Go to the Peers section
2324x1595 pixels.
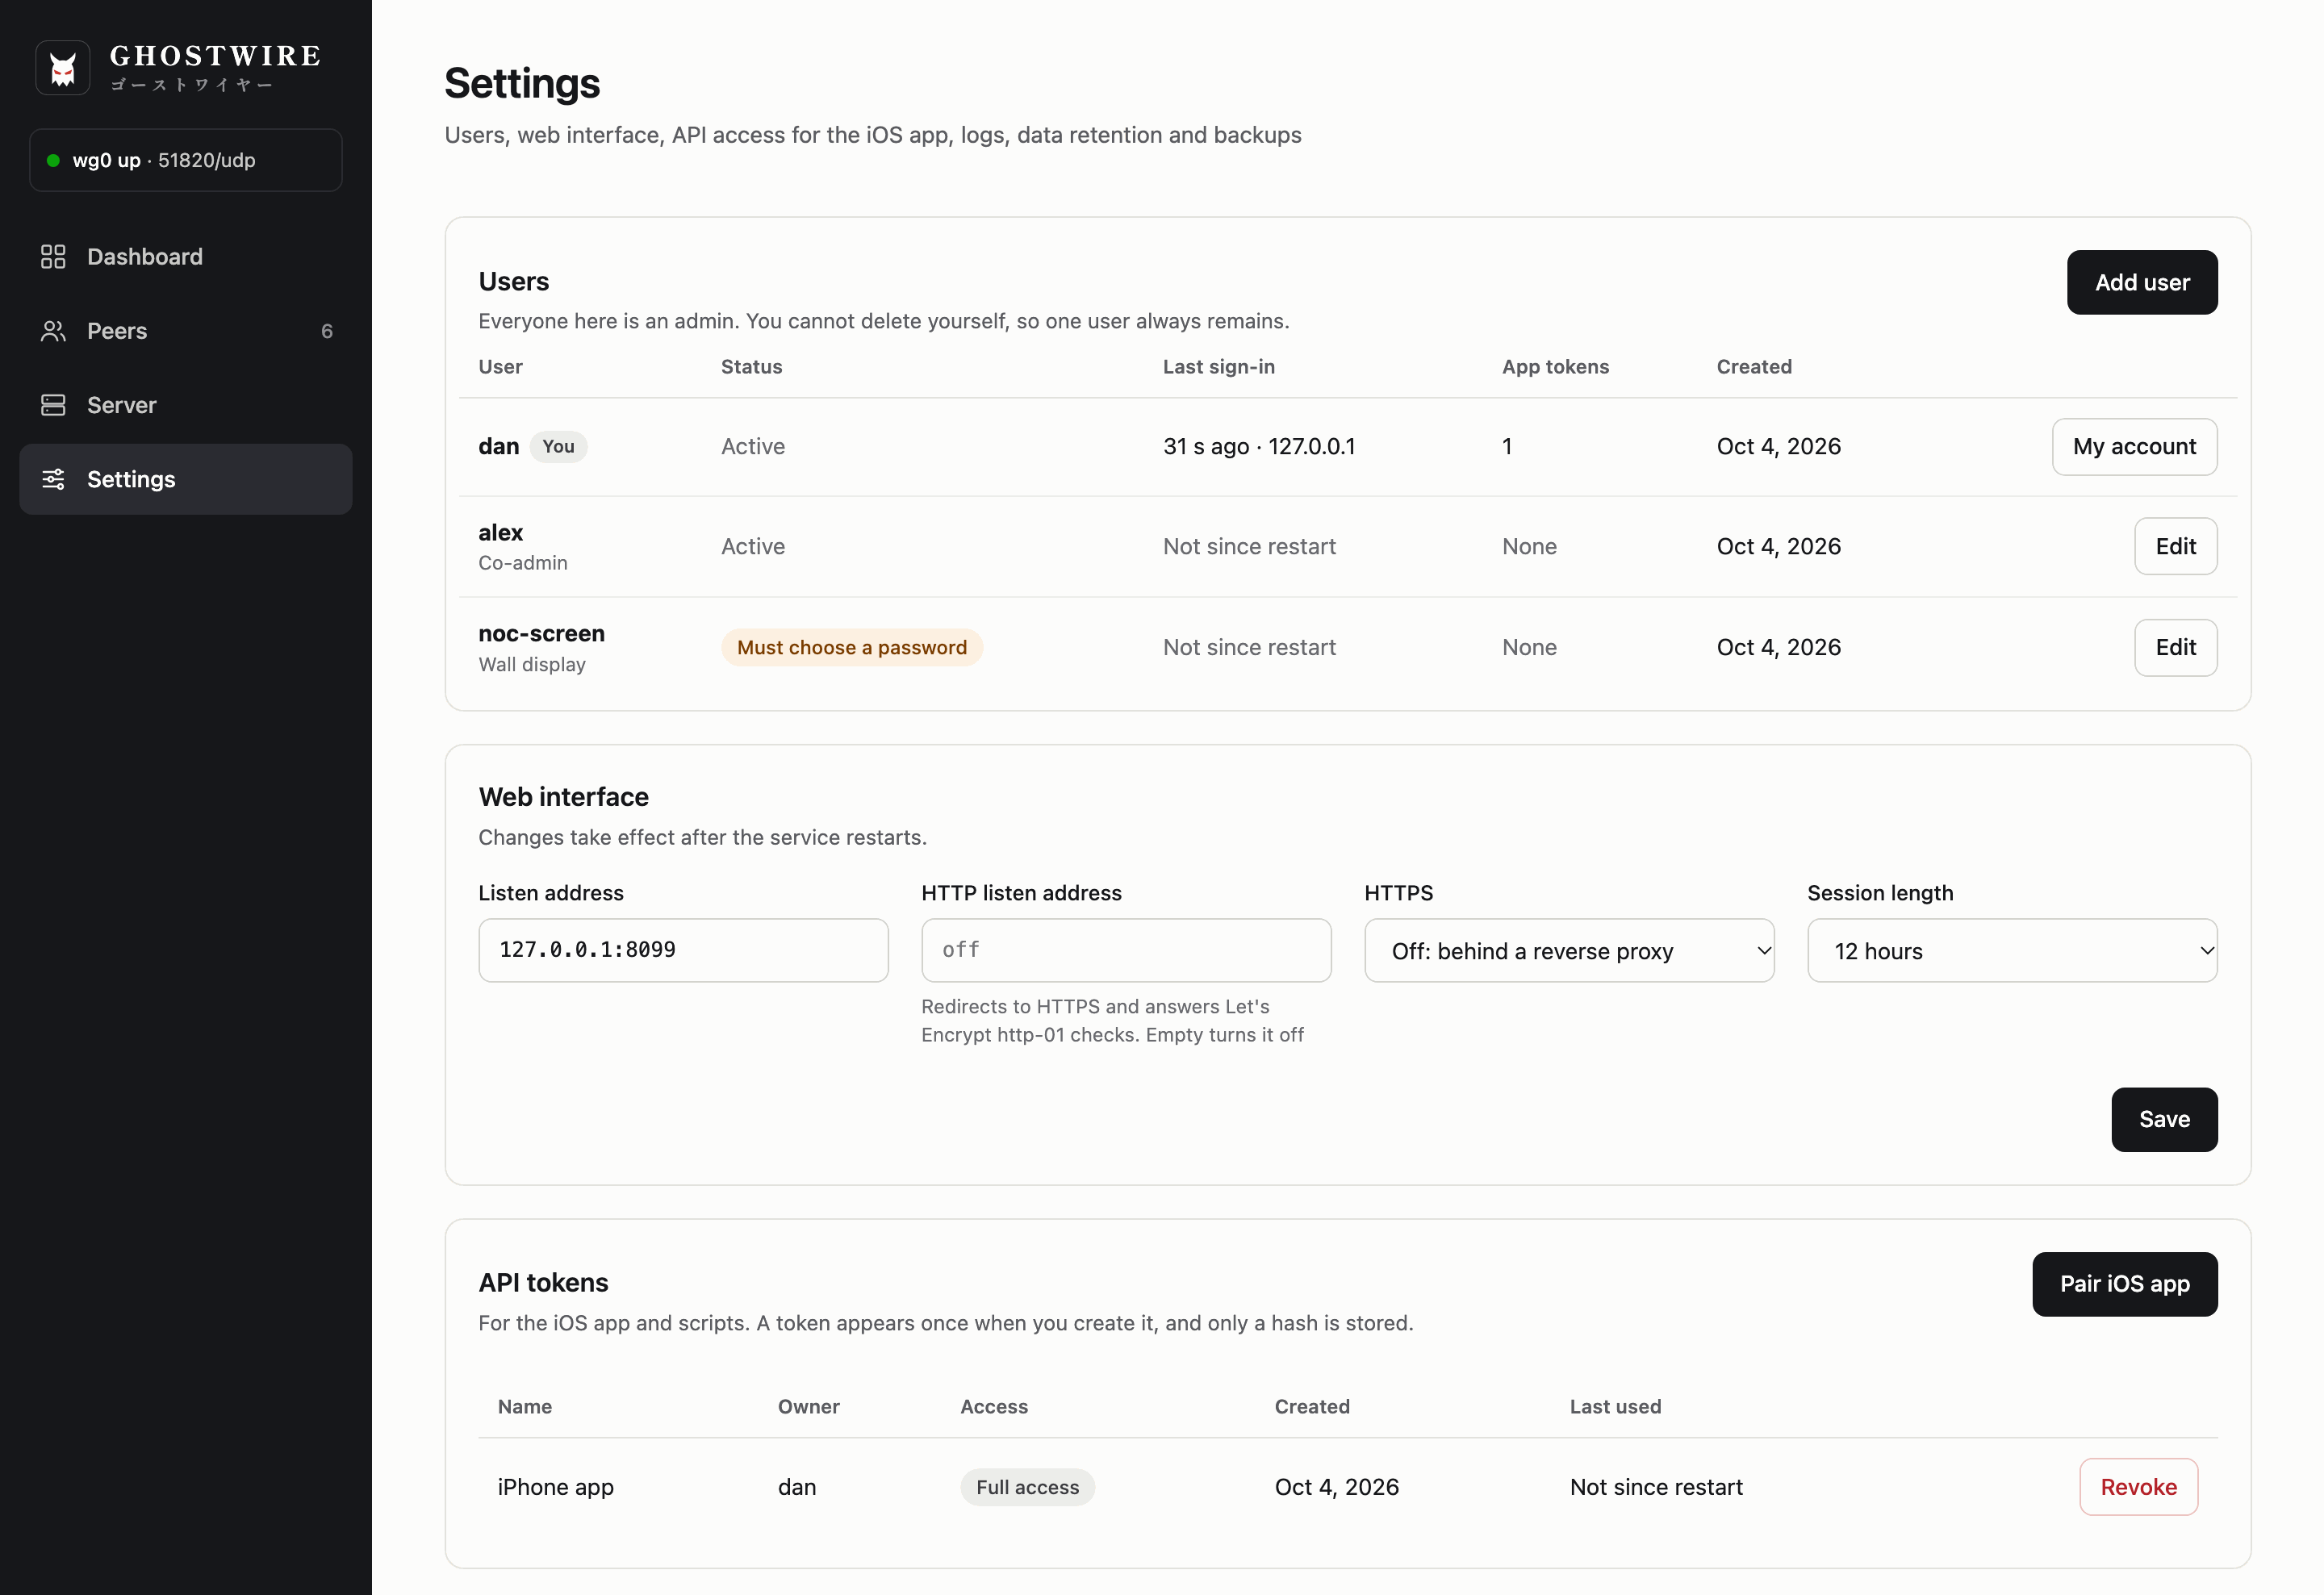[x=186, y=331]
